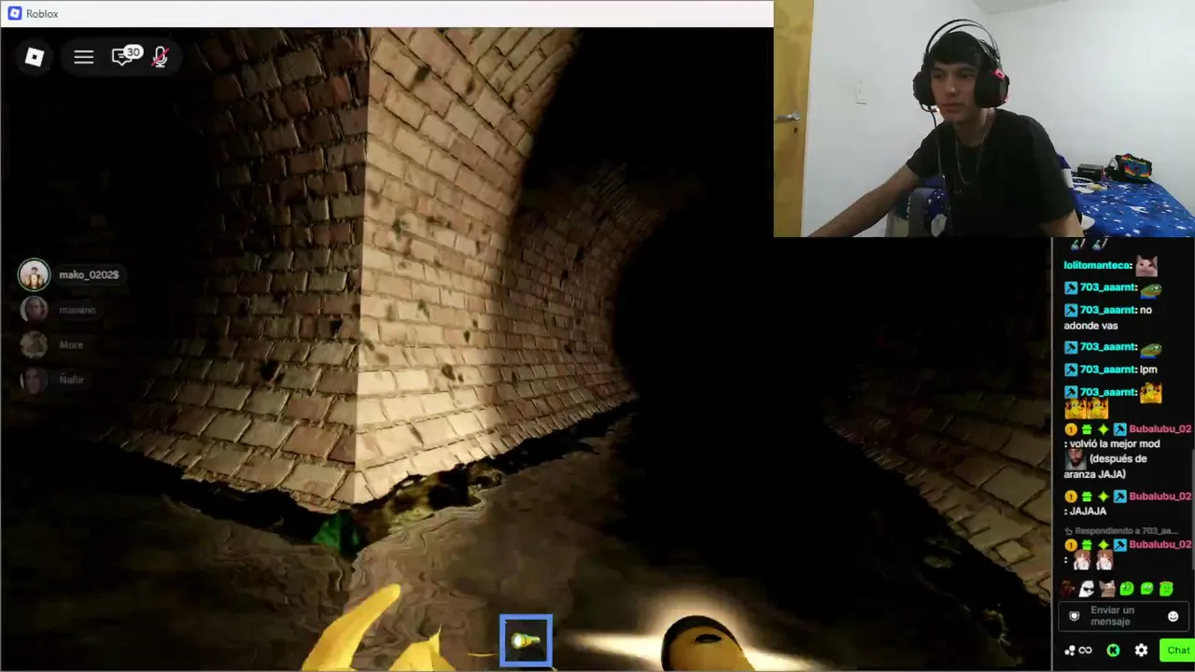Click the rightmost green emote in quick-emote row
This screenshot has height=672, width=1195.
1166,589
